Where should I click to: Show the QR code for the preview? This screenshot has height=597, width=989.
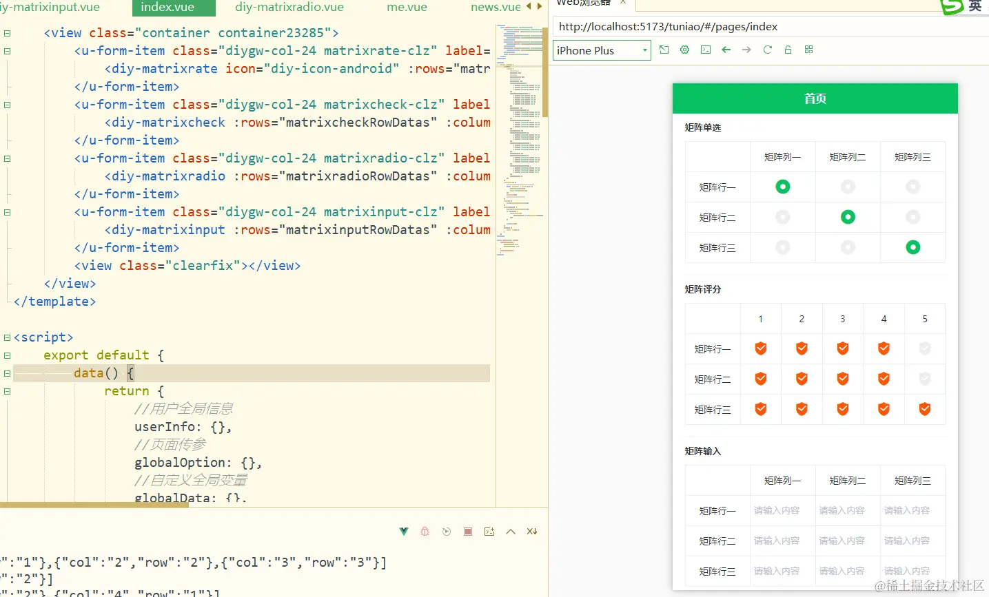809,50
